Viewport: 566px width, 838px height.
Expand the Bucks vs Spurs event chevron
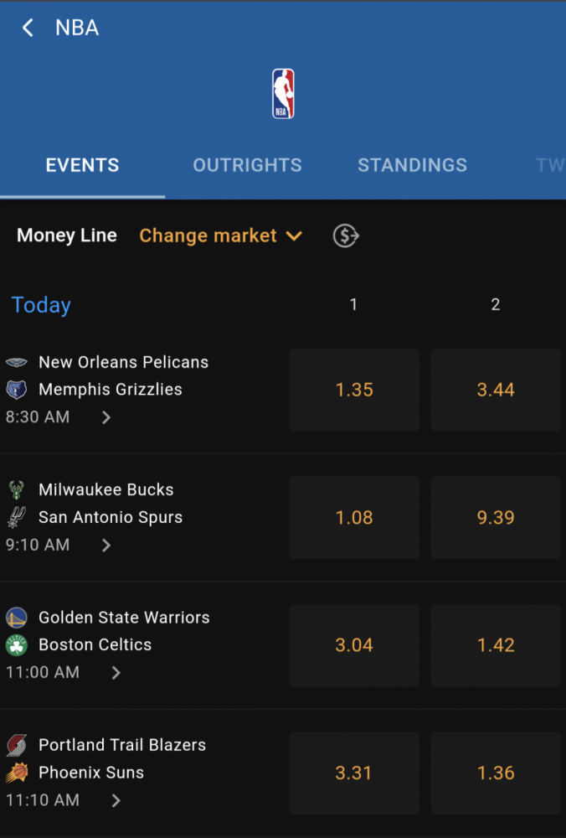coord(106,546)
